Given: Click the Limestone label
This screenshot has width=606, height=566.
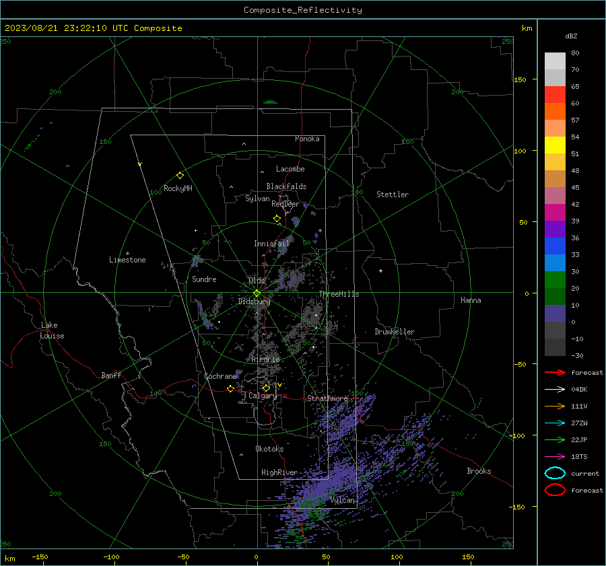Looking at the screenshot, I should pyautogui.click(x=127, y=260).
